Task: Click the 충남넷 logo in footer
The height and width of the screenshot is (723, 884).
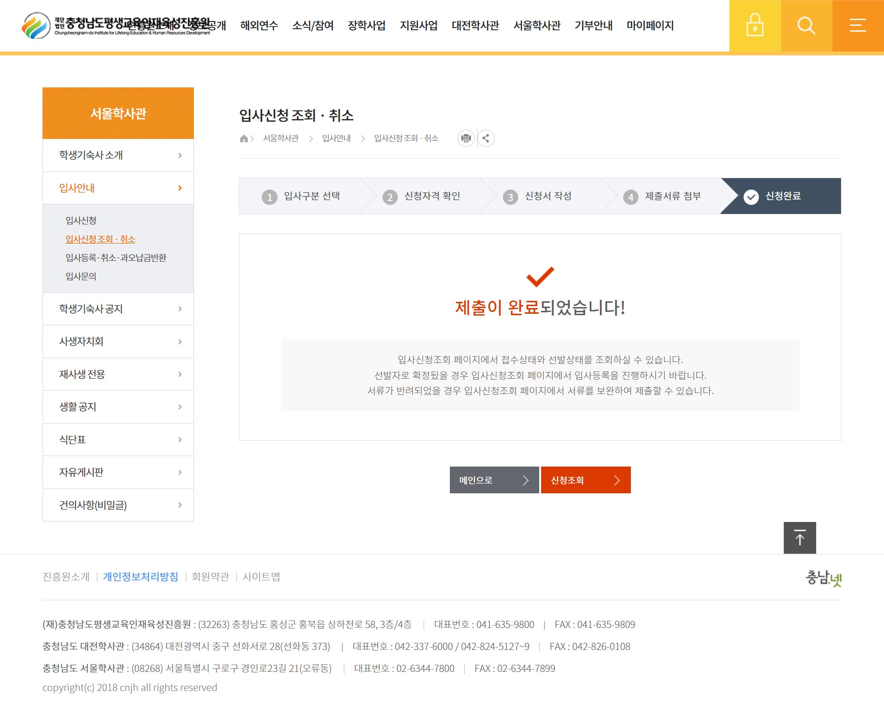Action: [823, 578]
